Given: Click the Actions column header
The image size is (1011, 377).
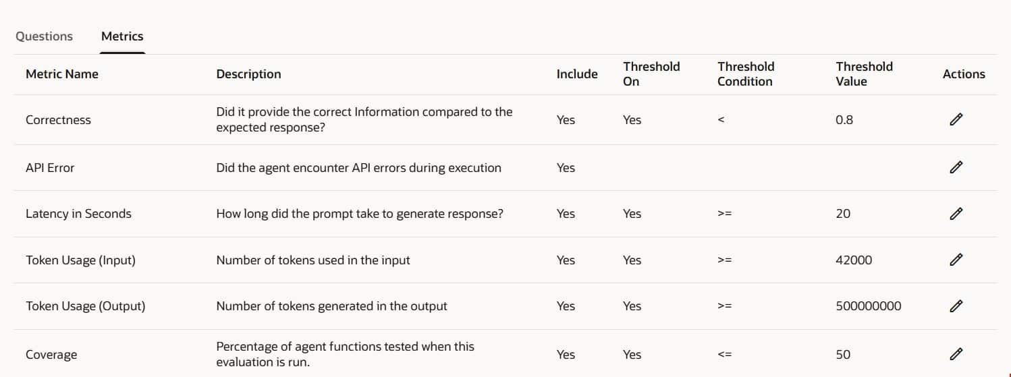Looking at the screenshot, I should click(963, 74).
